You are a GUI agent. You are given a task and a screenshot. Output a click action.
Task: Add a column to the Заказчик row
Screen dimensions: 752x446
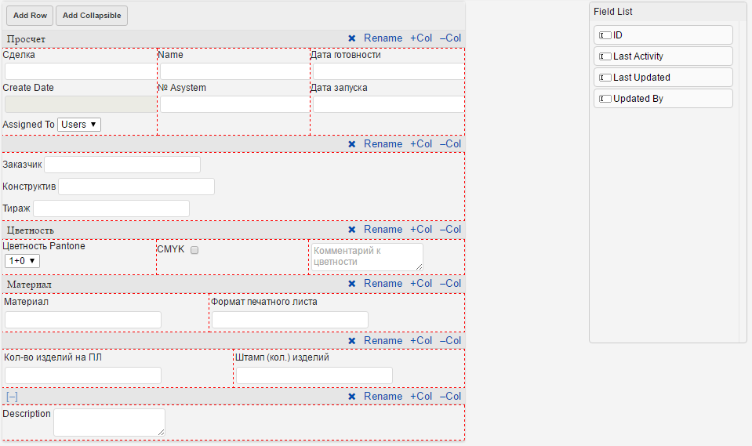tap(421, 144)
